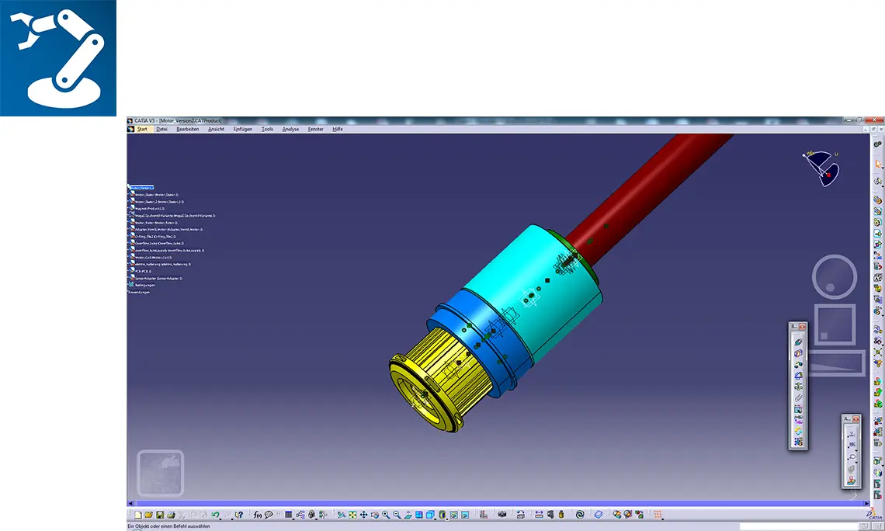Expand the O-Ring tree node

pyautogui.click(x=129, y=237)
